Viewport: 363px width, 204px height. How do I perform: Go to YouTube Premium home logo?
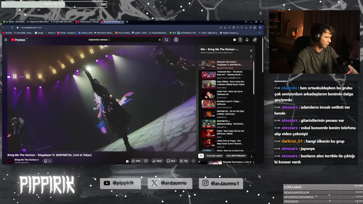pyautogui.click(x=18, y=40)
